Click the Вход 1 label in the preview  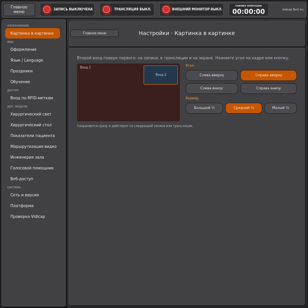pyautogui.click(x=85, y=67)
